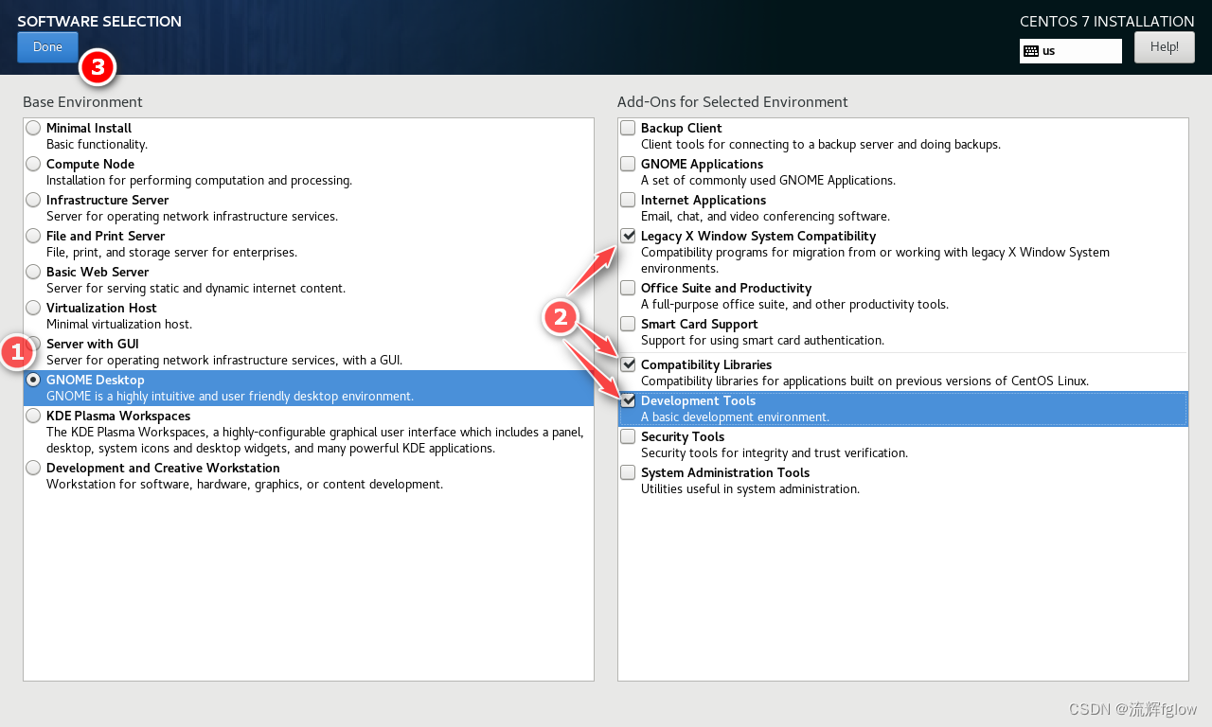Click 'File, print, and storage server for enterprises.'

click(171, 253)
